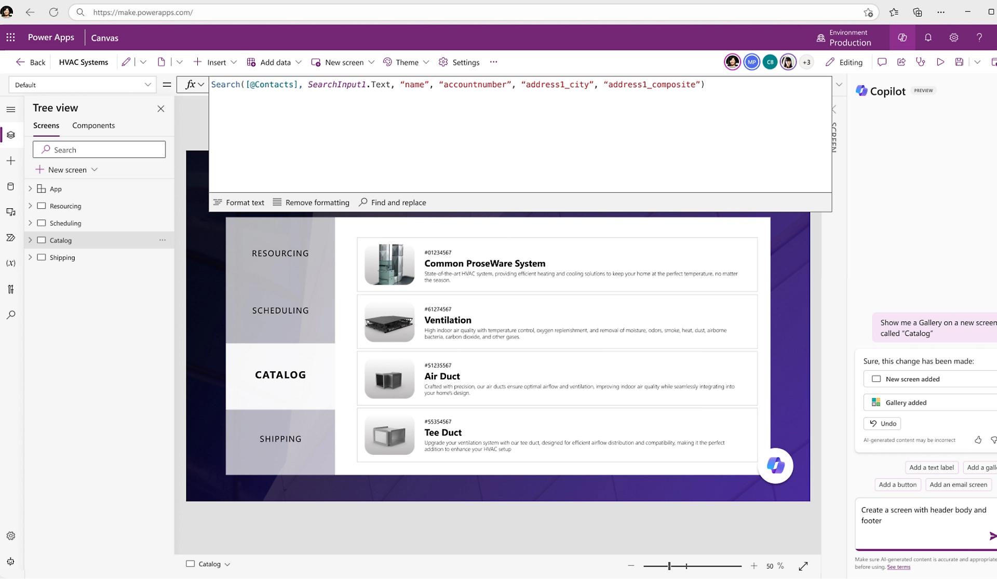The height and width of the screenshot is (579, 997).
Task: Open the Media sidebar icon
Action: click(10, 212)
